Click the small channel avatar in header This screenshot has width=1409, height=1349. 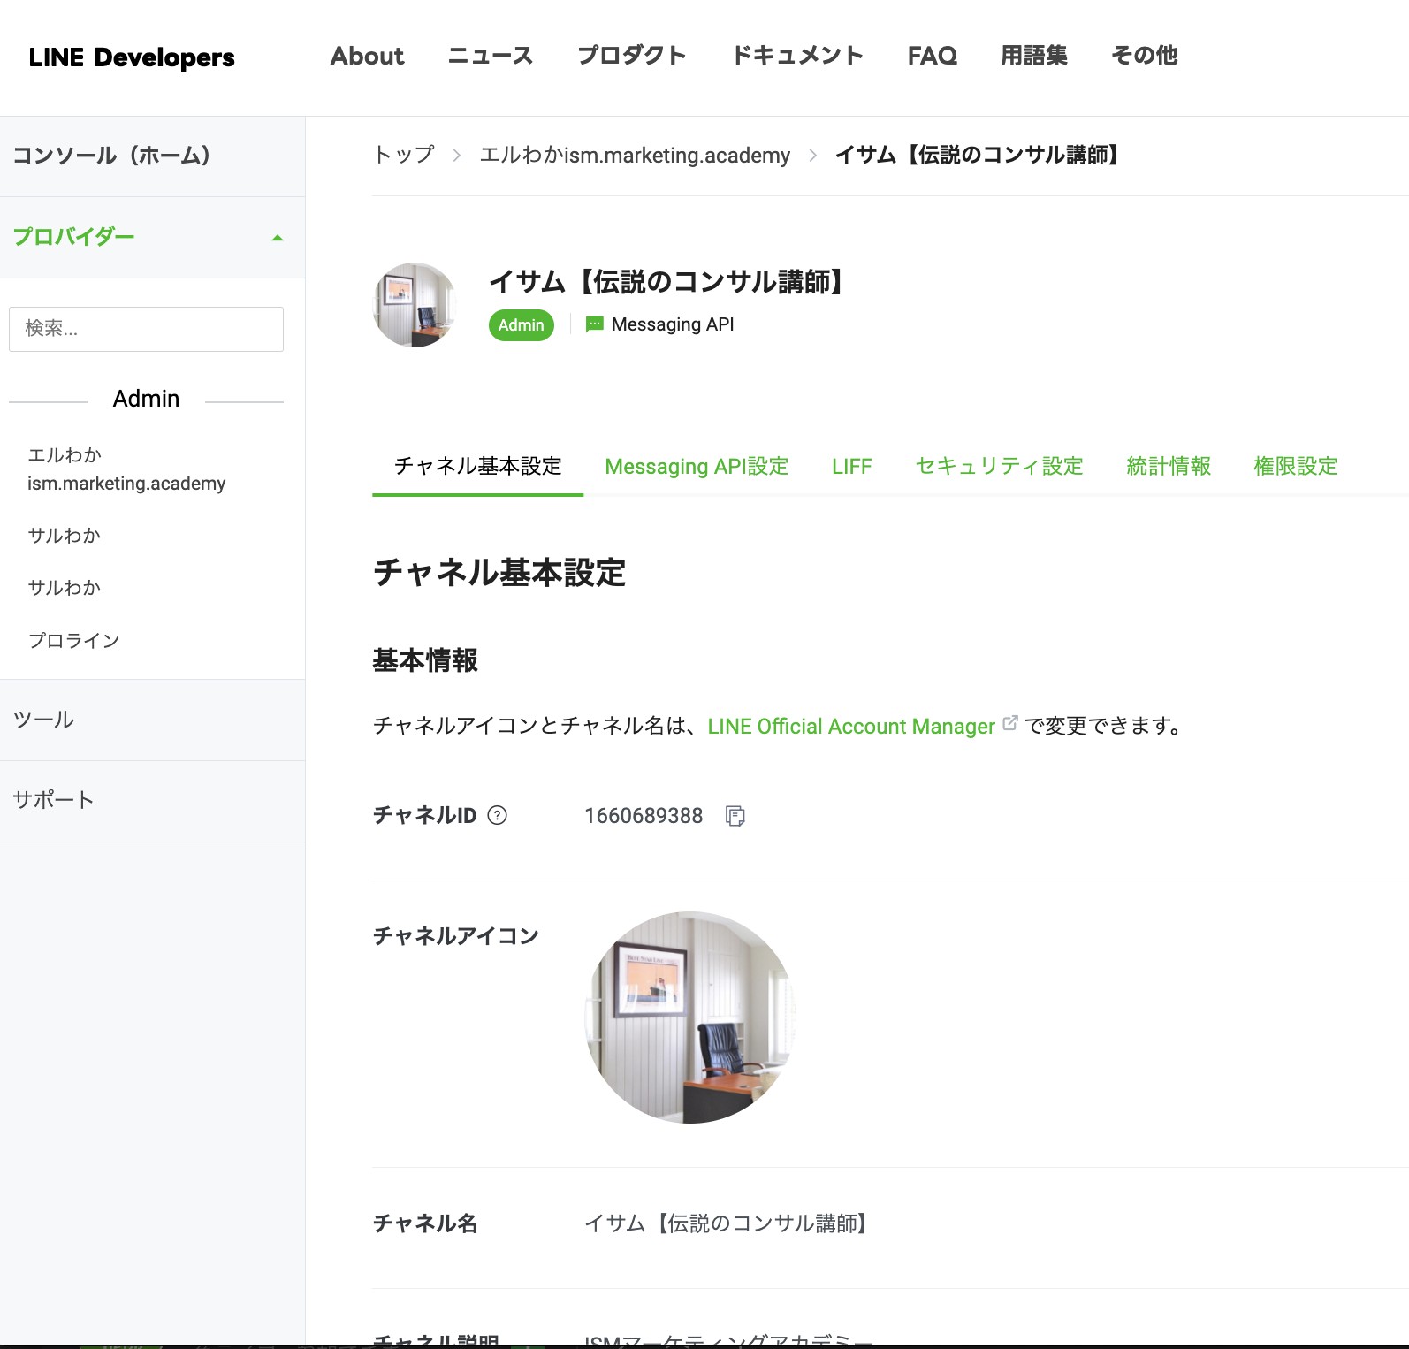[x=415, y=304]
